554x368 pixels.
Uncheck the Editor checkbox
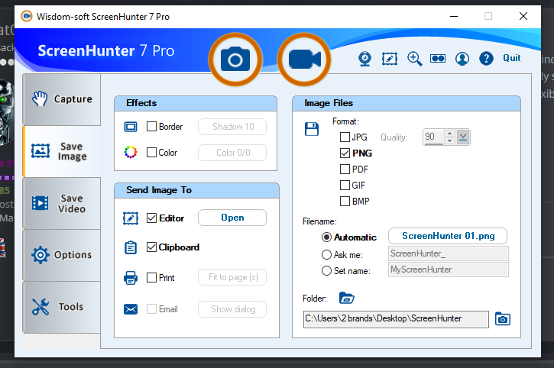(x=151, y=218)
